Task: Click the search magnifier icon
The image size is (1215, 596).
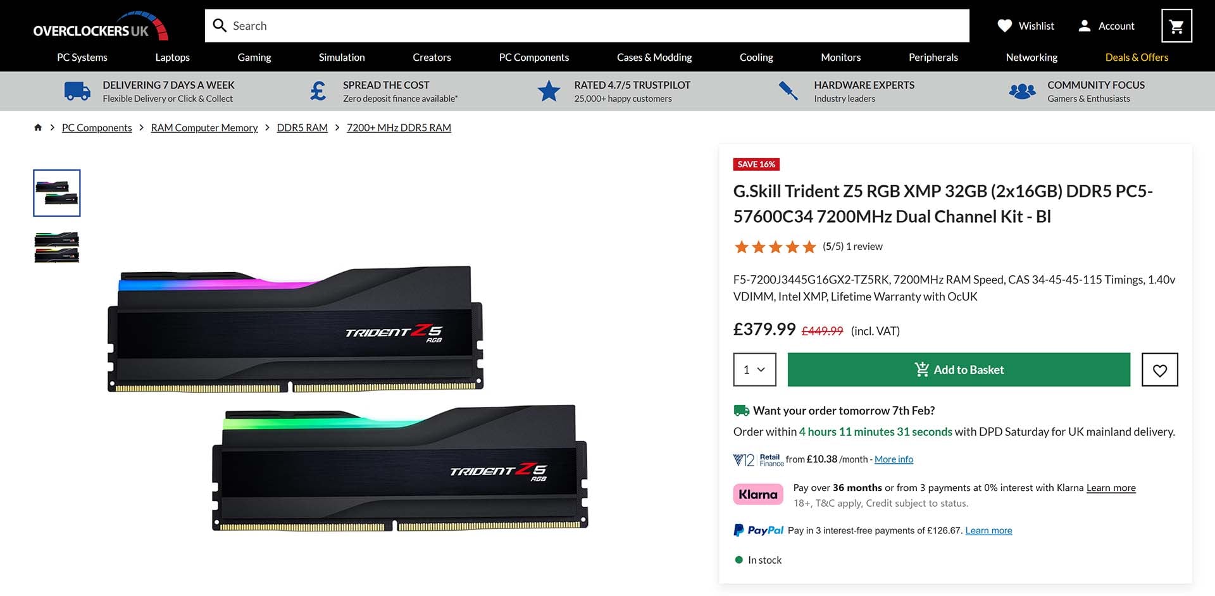Action: pos(219,25)
